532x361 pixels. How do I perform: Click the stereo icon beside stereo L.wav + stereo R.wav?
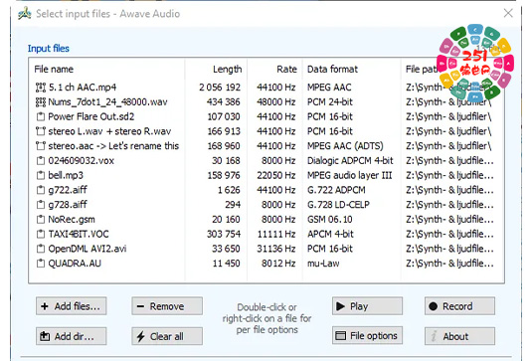(41, 131)
